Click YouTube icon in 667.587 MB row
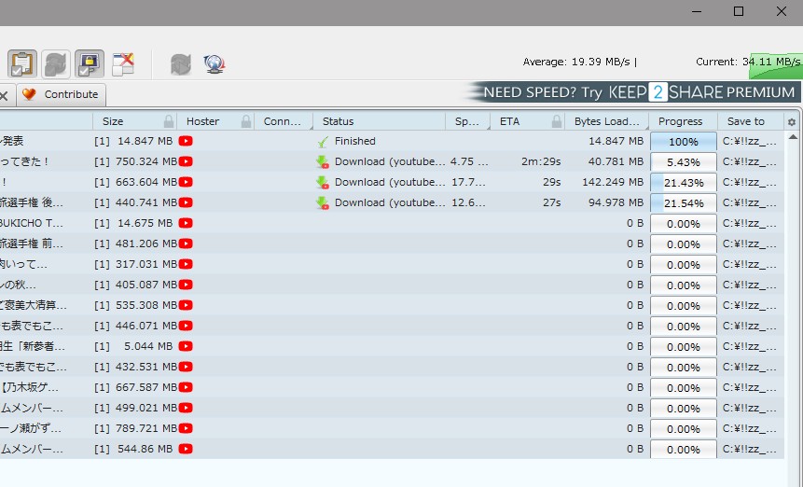 pos(186,387)
